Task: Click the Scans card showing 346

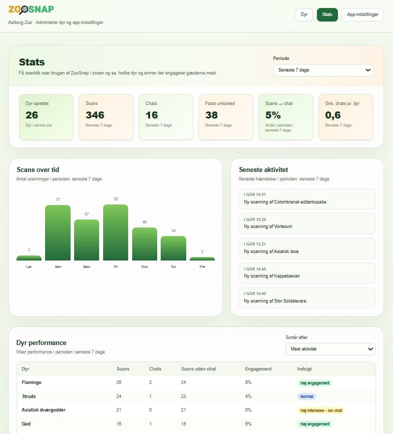Action: (x=106, y=117)
